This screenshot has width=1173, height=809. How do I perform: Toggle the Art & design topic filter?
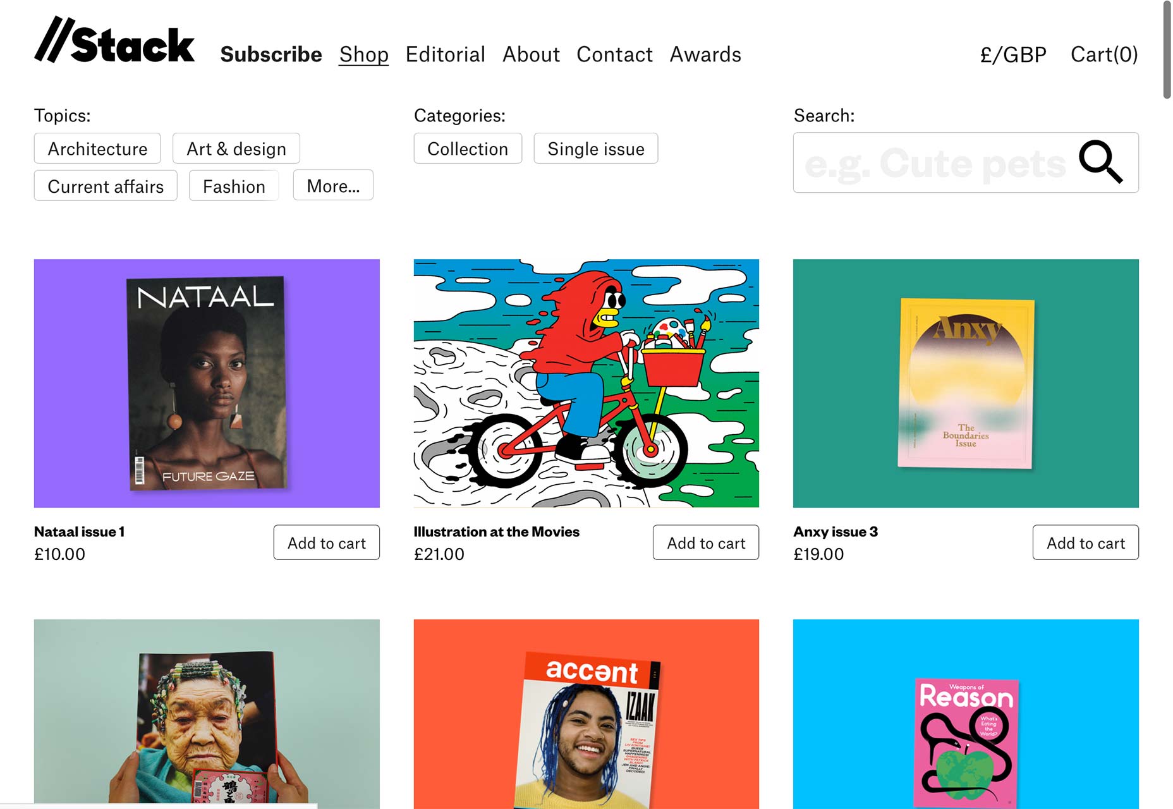pyautogui.click(x=236, y=149)
